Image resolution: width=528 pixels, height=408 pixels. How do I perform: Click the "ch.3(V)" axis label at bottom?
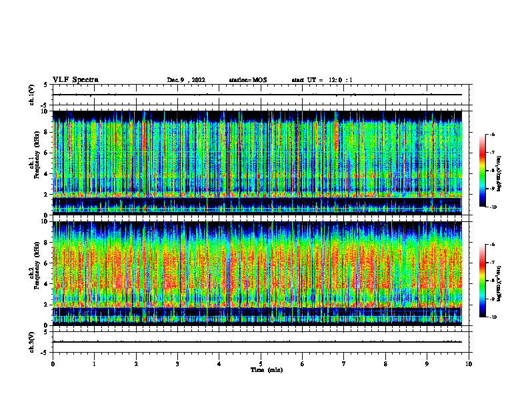click(x=32, y=342)
